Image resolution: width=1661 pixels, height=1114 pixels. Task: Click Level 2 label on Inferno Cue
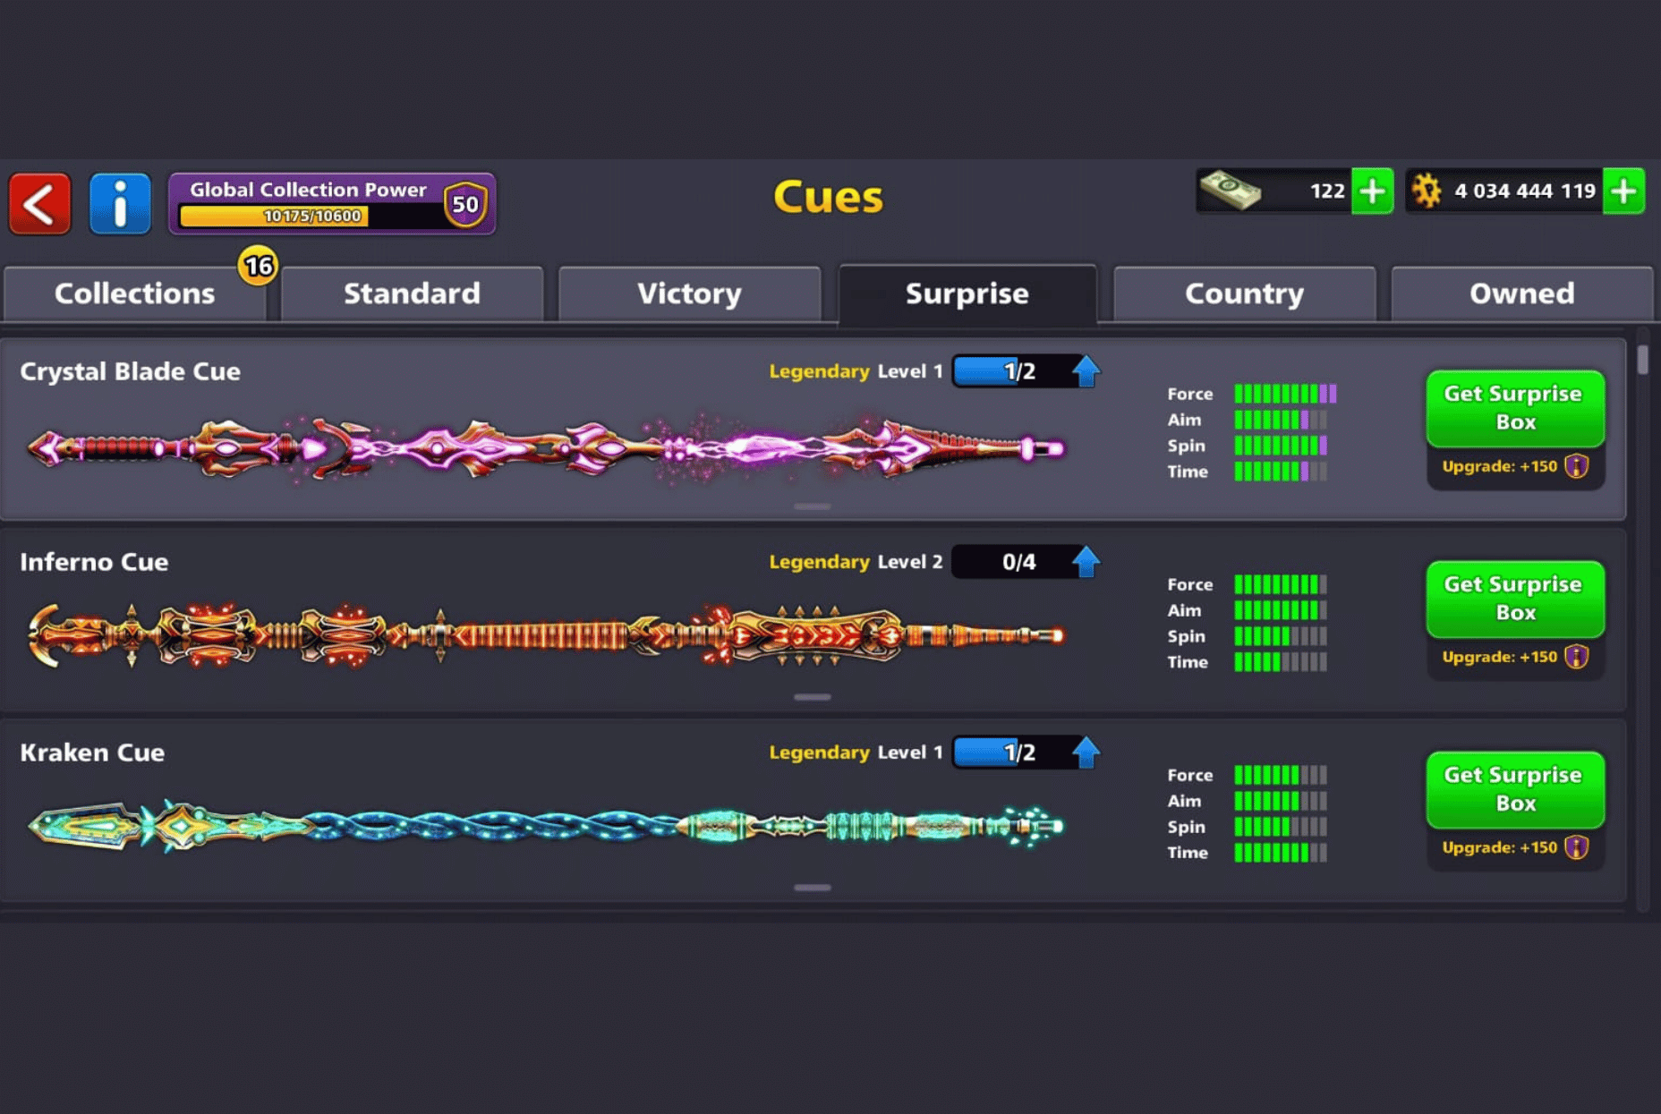tap(910, 562)
